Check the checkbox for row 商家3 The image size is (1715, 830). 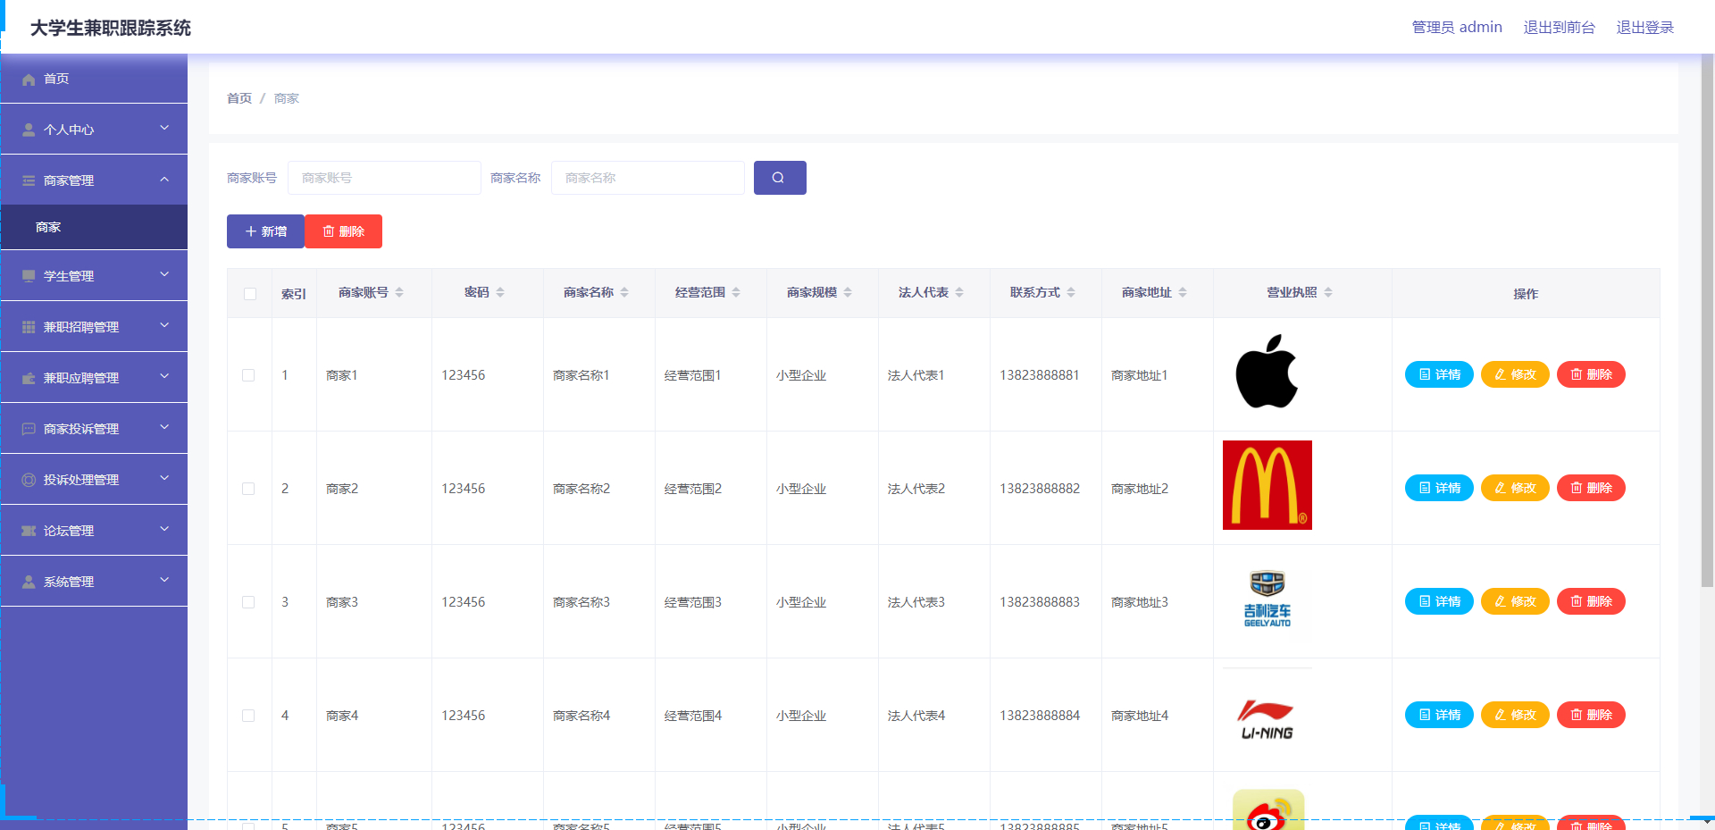pyautogui.click(x=248, y=602)
